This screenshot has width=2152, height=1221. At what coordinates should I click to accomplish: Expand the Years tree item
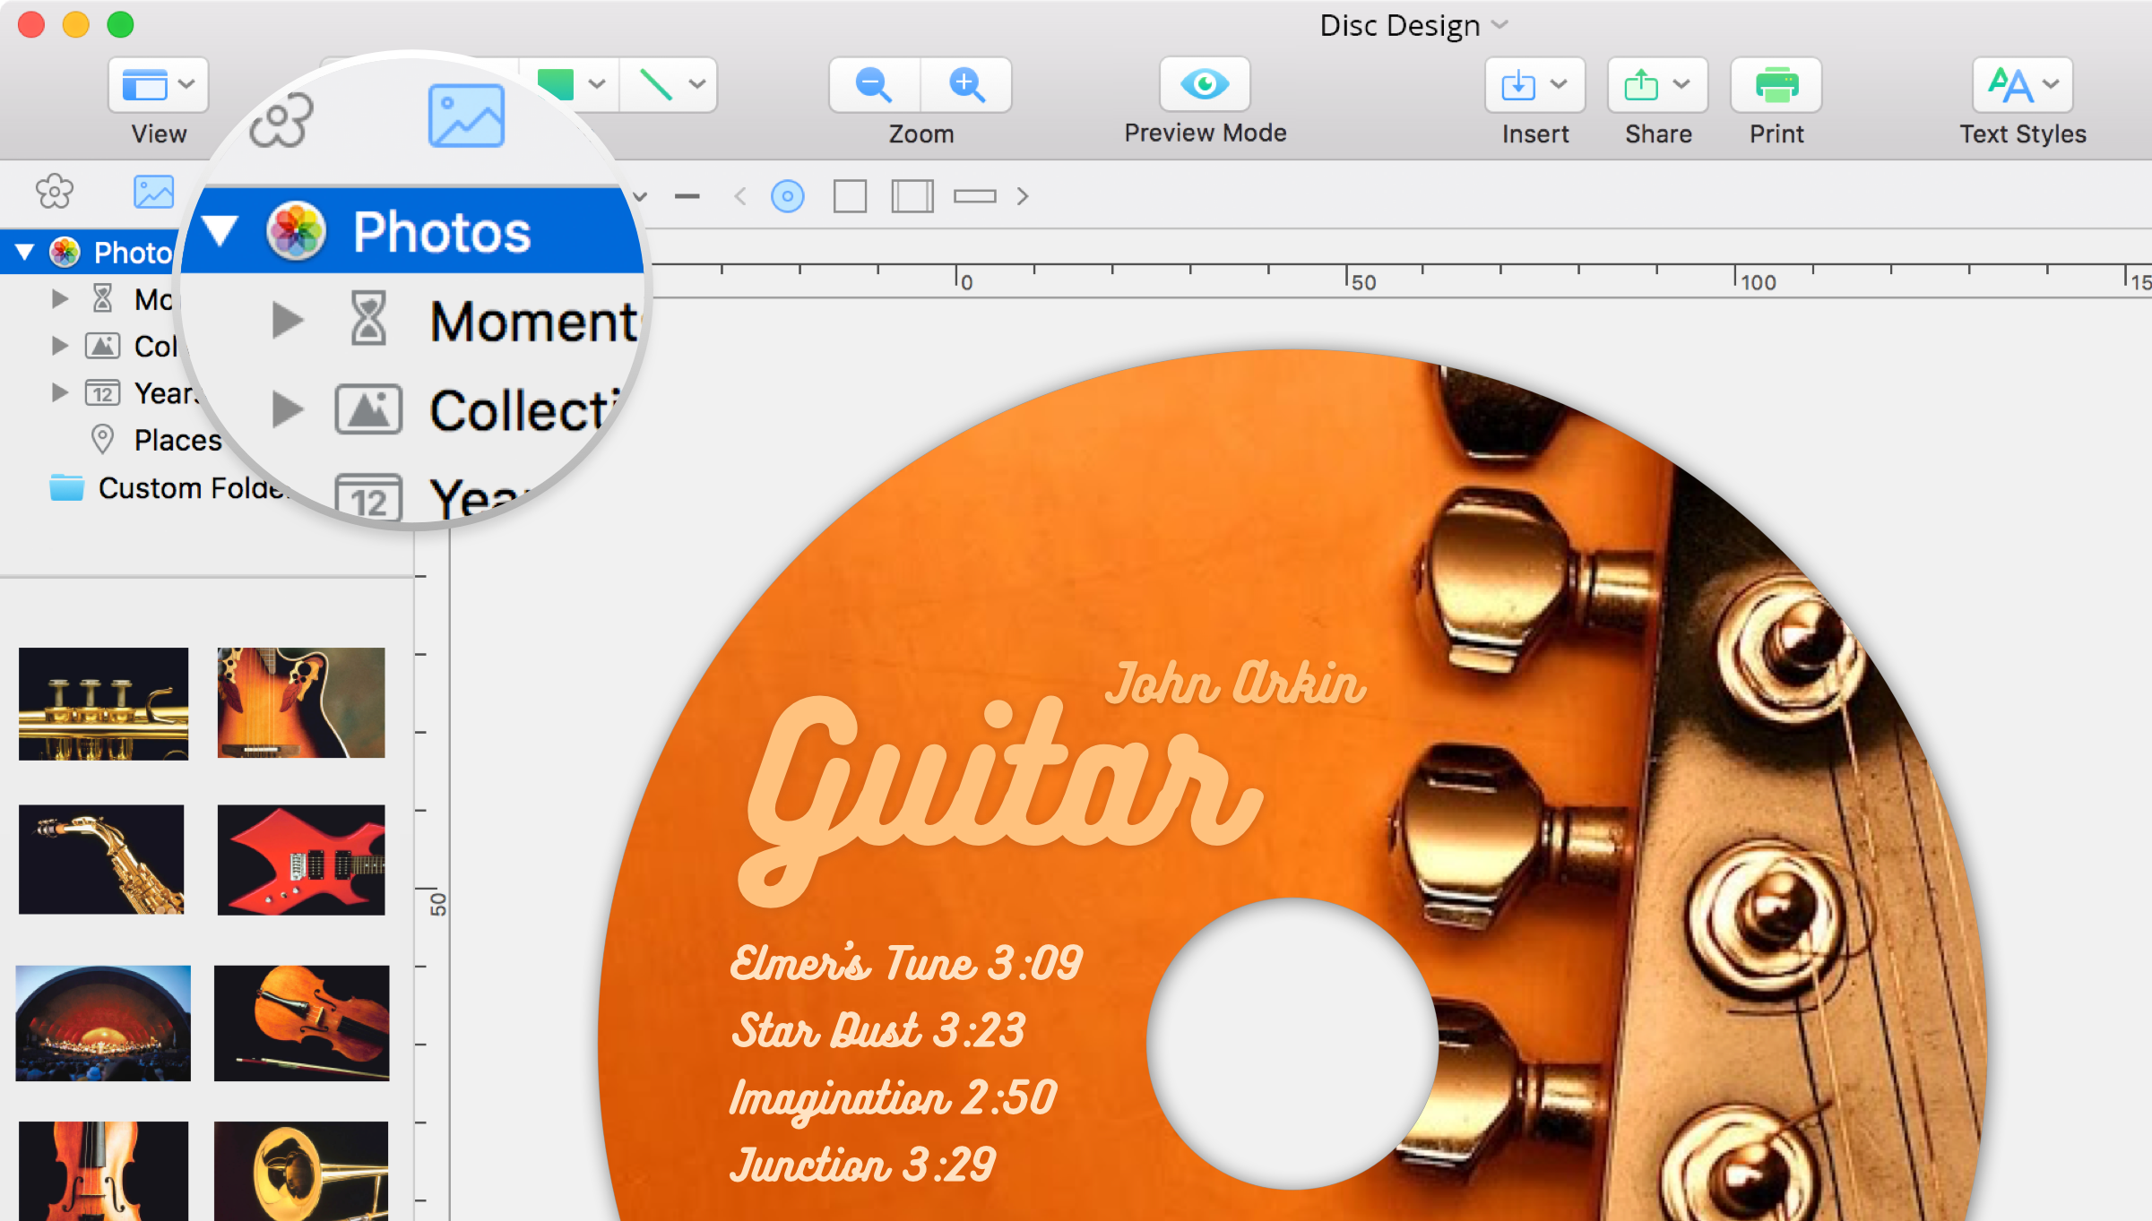click(x=60, y=392)
